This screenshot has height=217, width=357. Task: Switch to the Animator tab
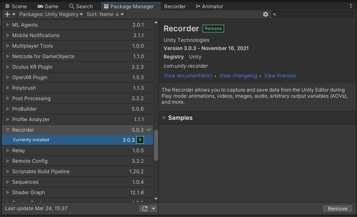pos(209,6)
